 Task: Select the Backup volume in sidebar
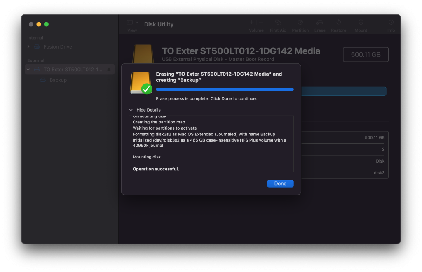coord(58,80)
